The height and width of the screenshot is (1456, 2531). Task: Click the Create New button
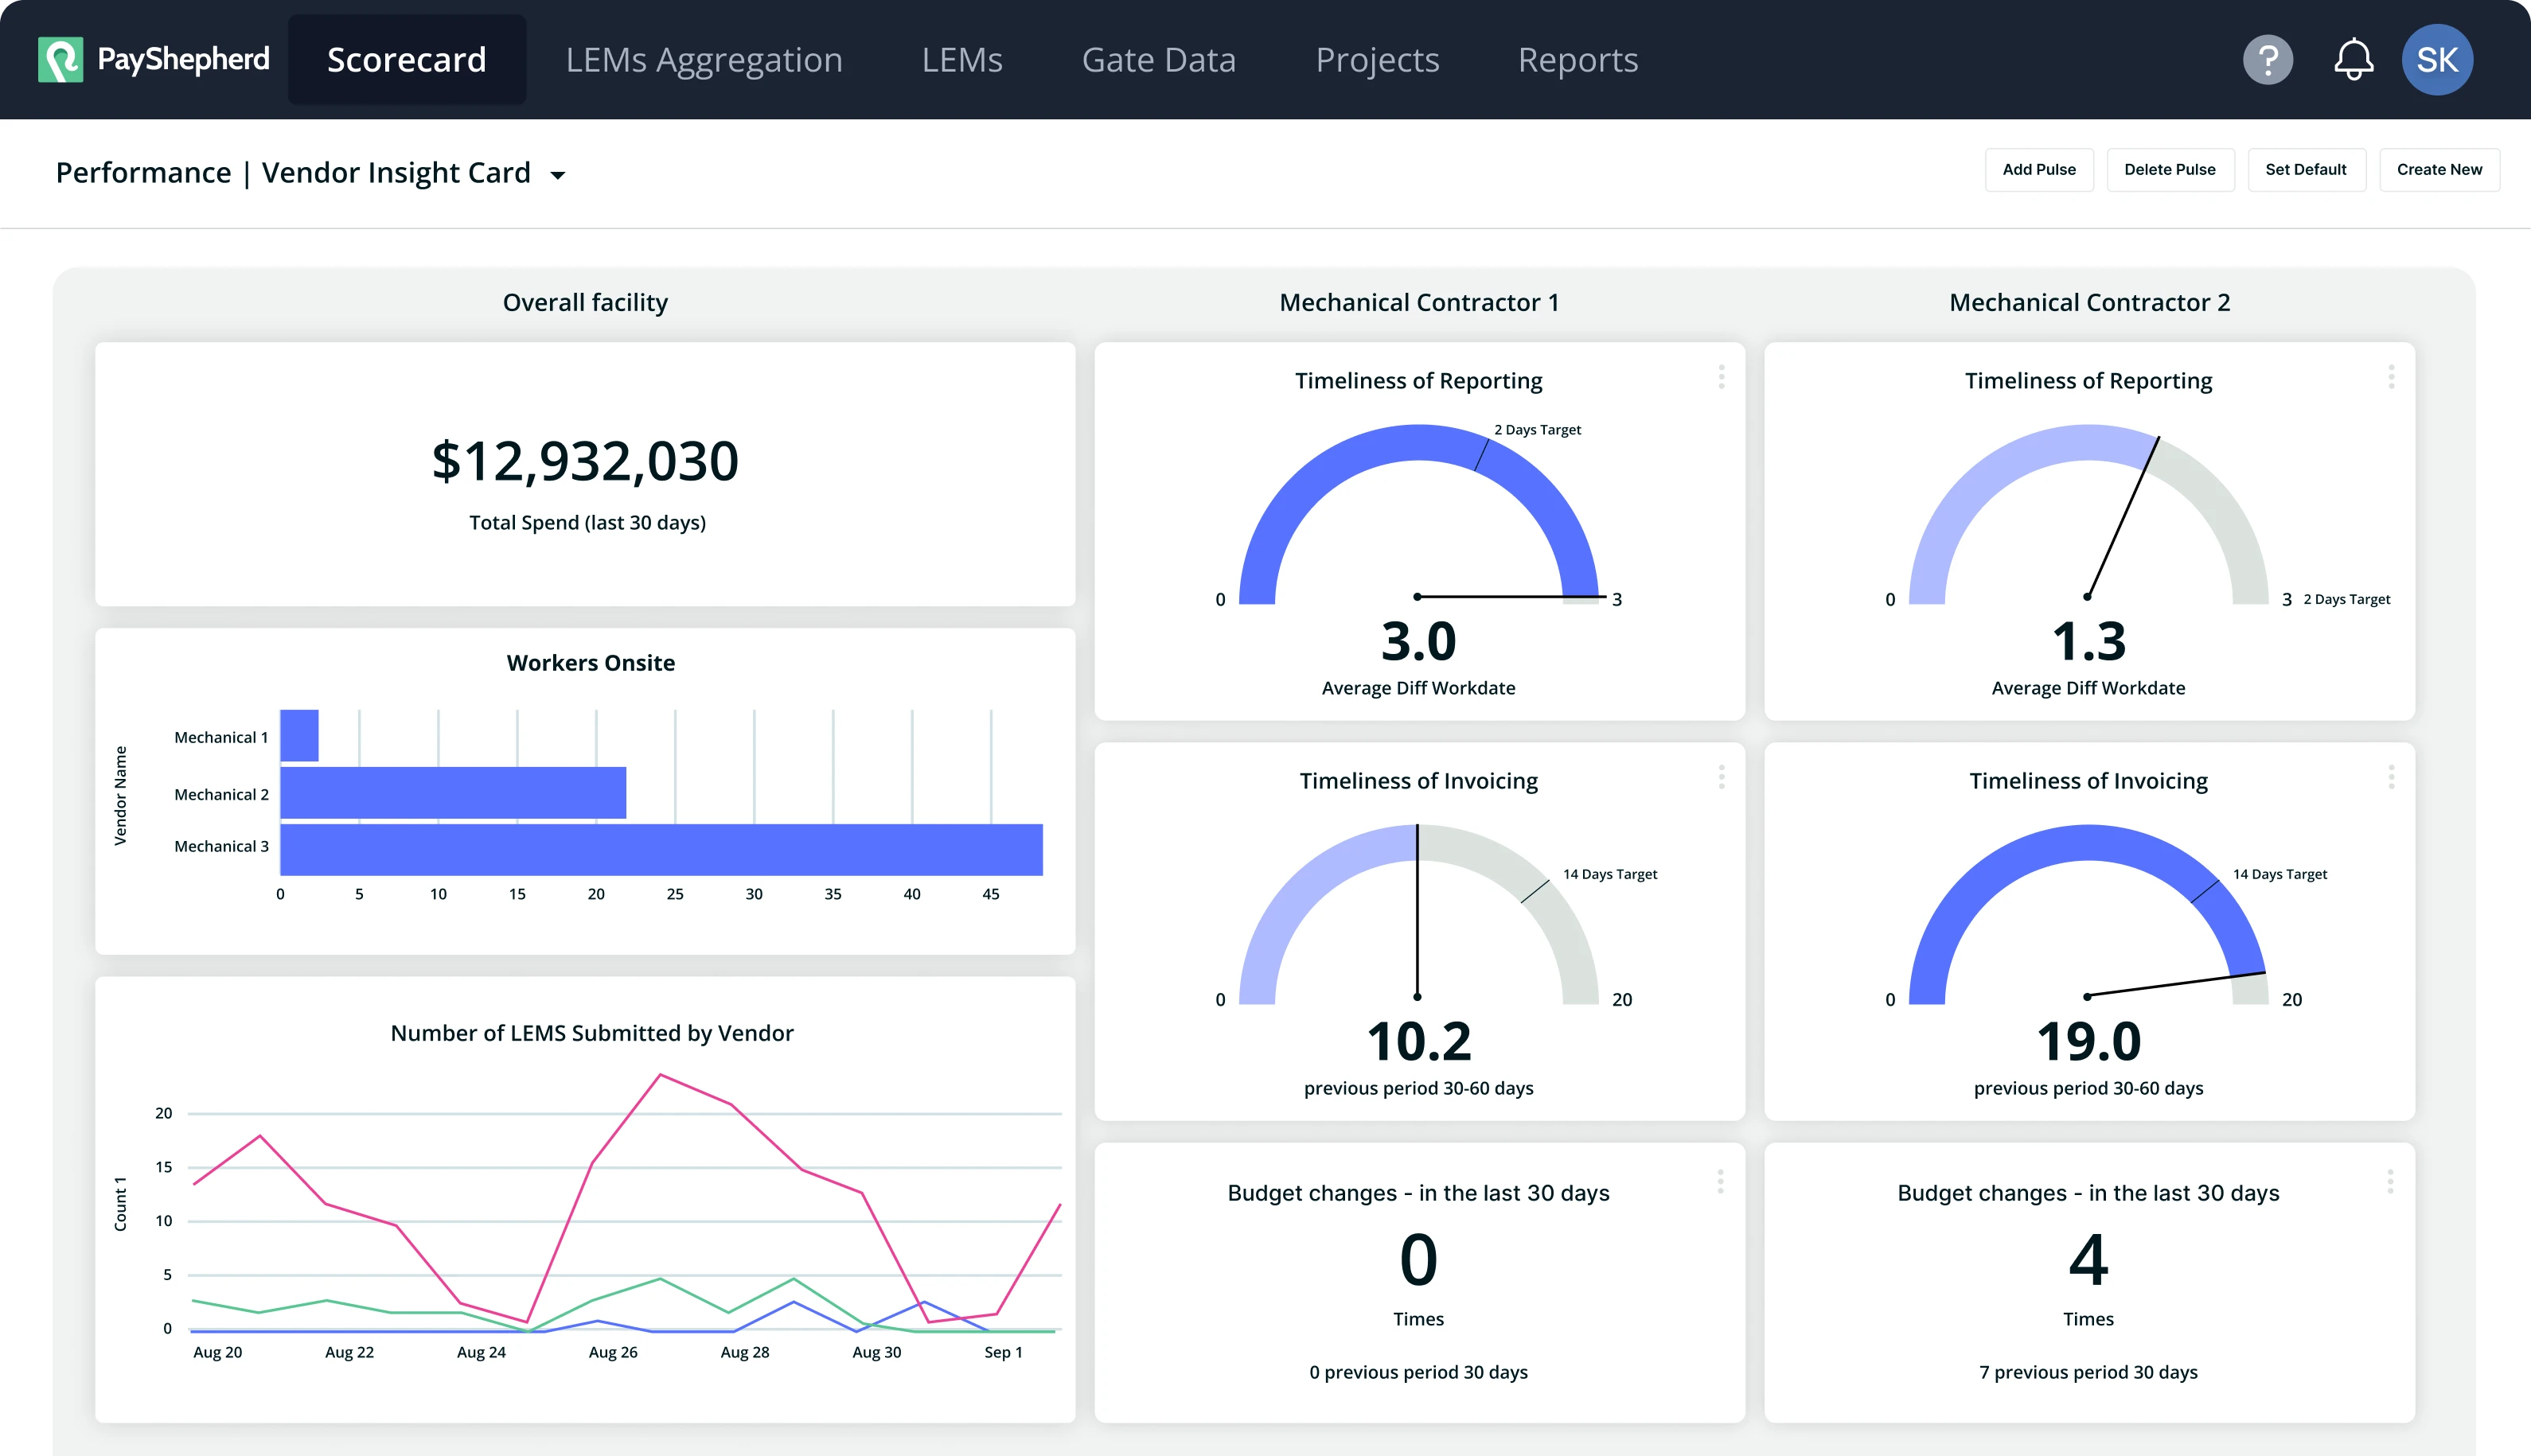click(x=2438, y=170)
